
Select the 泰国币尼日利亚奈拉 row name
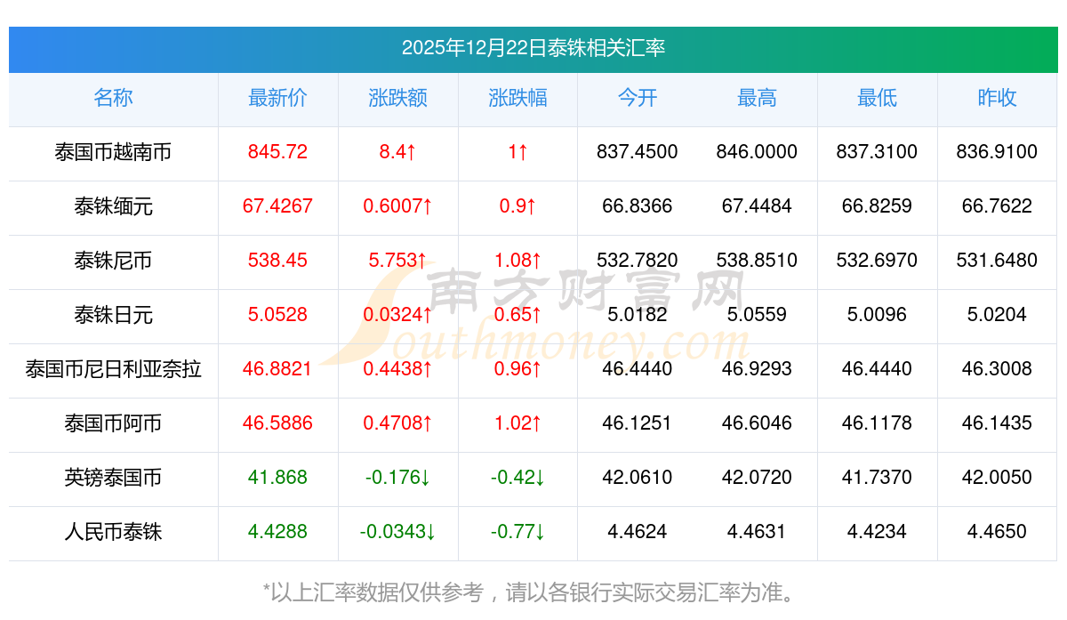pyautogui.click(x=113, y=370)
